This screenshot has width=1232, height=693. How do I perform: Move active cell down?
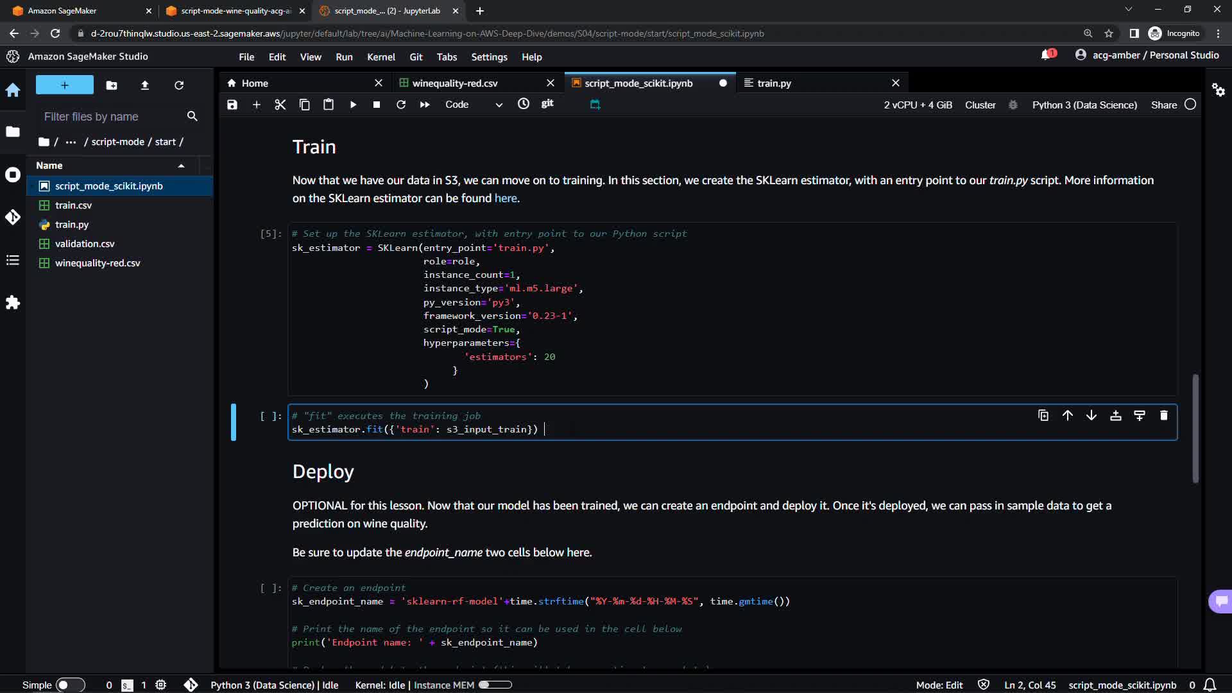pos(1091,416)
